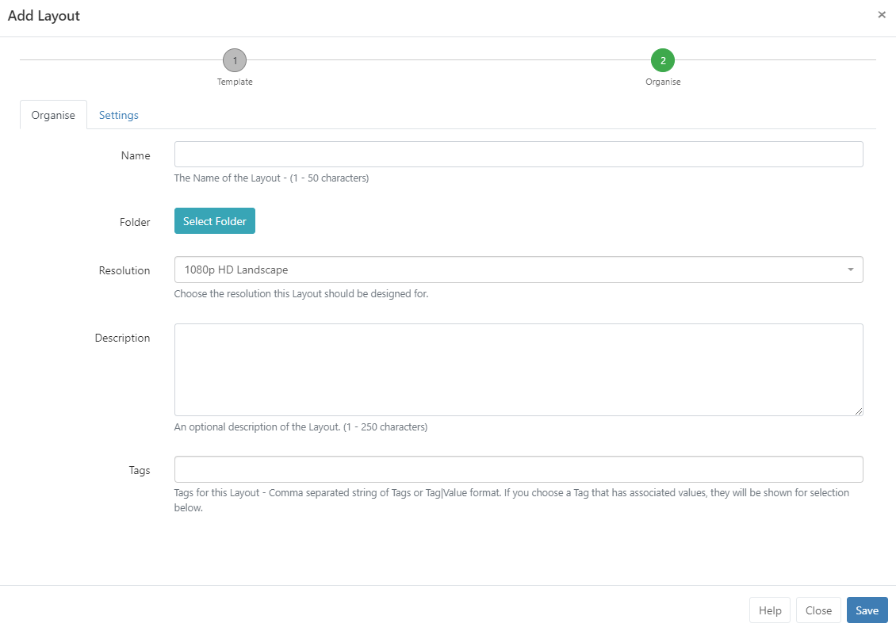Click the Template label under step 1
Screen dimensions: 896x631
pyautogui.click(x=235, y=82)
